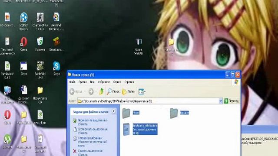
Task: Expand the address bar dropdown arrow
Action: tap(221, 101)
